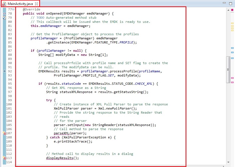This screenshot has height=167, width=235.
Task: Jump to first blue marker in overview ruler
Action: coord(232,48)
